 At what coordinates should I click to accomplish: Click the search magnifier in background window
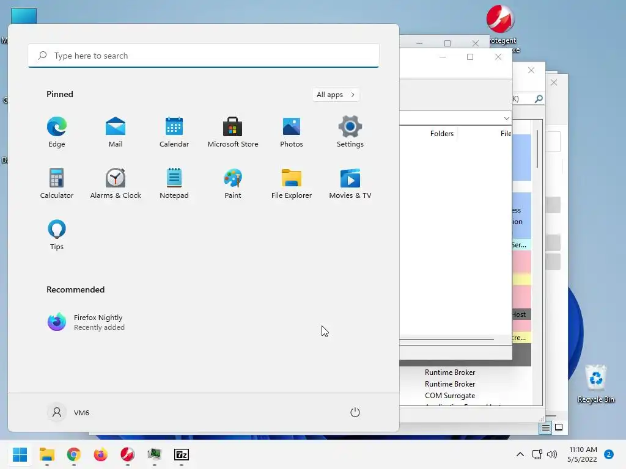click(x=539, y=98)
